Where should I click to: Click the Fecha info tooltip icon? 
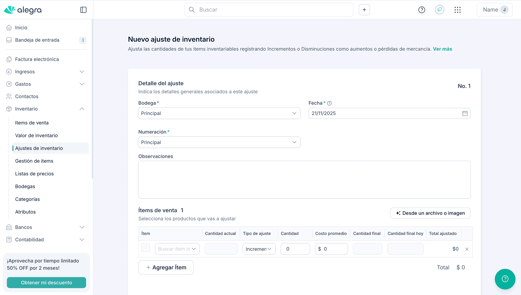point(329,103)
